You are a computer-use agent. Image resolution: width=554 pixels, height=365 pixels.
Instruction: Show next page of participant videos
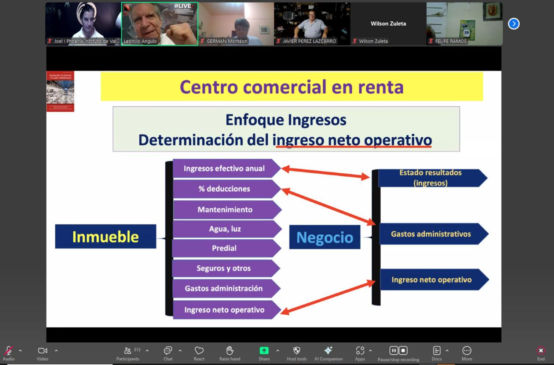click(x=514, y=24)
